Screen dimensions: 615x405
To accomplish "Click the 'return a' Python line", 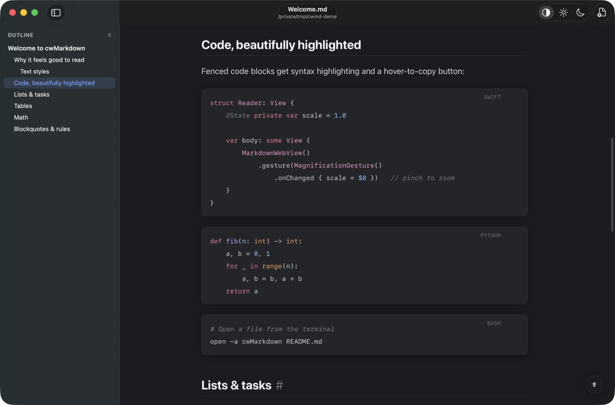I will point(242,291).
